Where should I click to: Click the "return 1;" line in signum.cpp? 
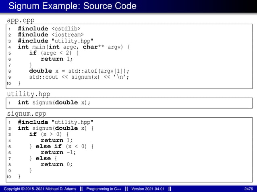(56, 140)
